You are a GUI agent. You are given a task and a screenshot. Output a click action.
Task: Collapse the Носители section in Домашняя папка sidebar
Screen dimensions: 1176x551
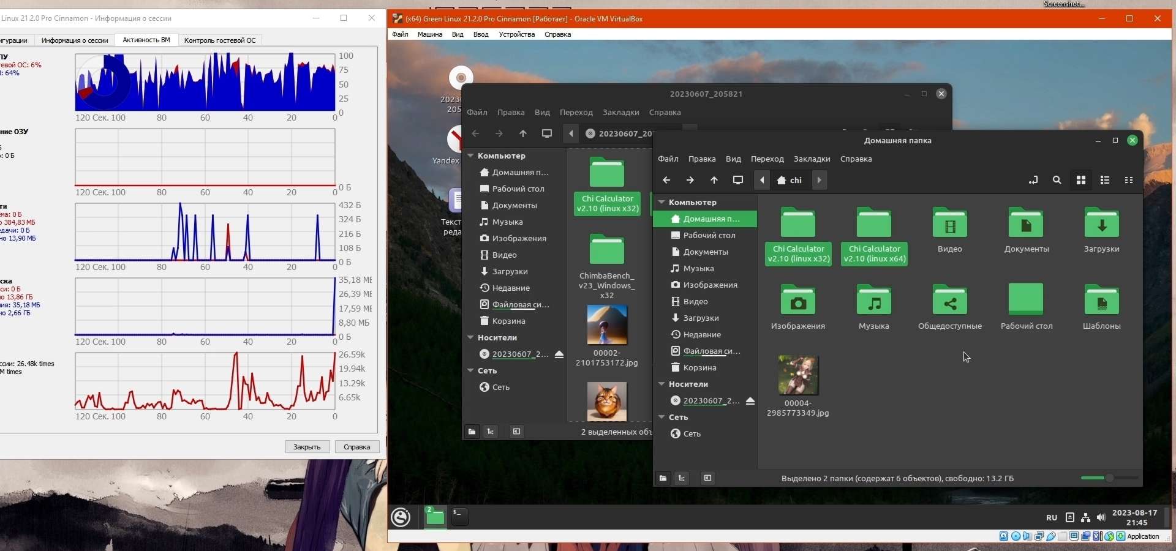pyautogui.click(x=661, y=384)
